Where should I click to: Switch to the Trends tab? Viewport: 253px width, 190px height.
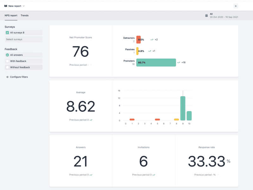click(24, 15)
